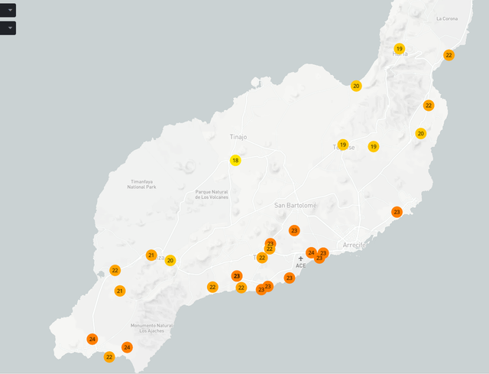Select the 23 marker on the coast northeast of Arrecife
The height and width of the screenshot is (374, 489).
tap(397, 212)
